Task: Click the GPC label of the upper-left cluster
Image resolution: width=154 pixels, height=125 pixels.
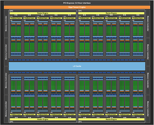Action: click(x=11, y=11)
